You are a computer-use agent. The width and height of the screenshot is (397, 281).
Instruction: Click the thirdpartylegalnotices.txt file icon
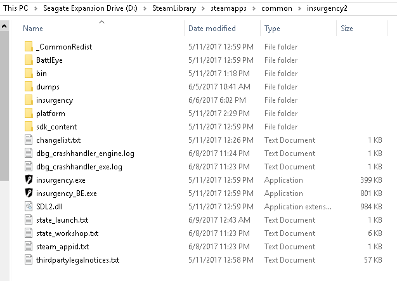coord(28,260)
